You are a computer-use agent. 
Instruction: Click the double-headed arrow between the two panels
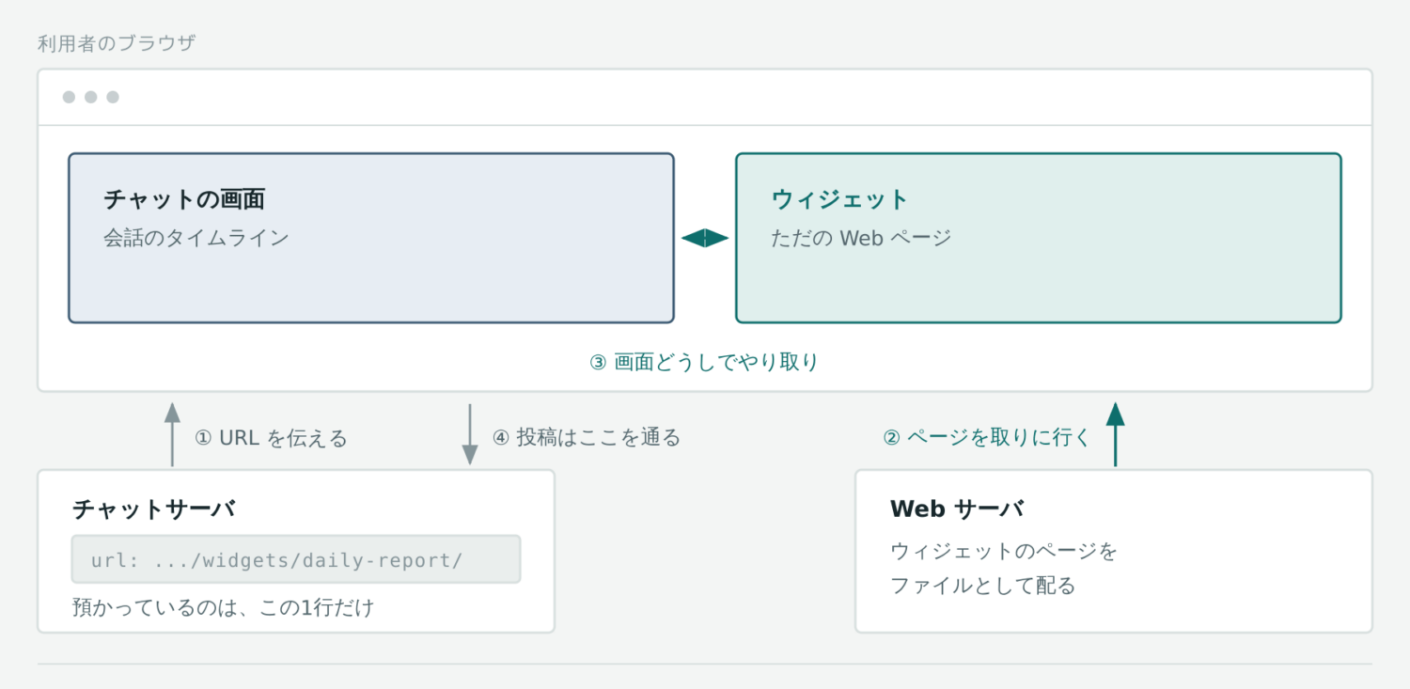coord(705,239)
